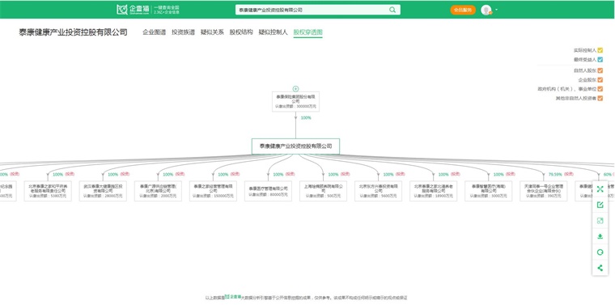
Task: Click the save image icon below edit
Action: tap(600, 221)
